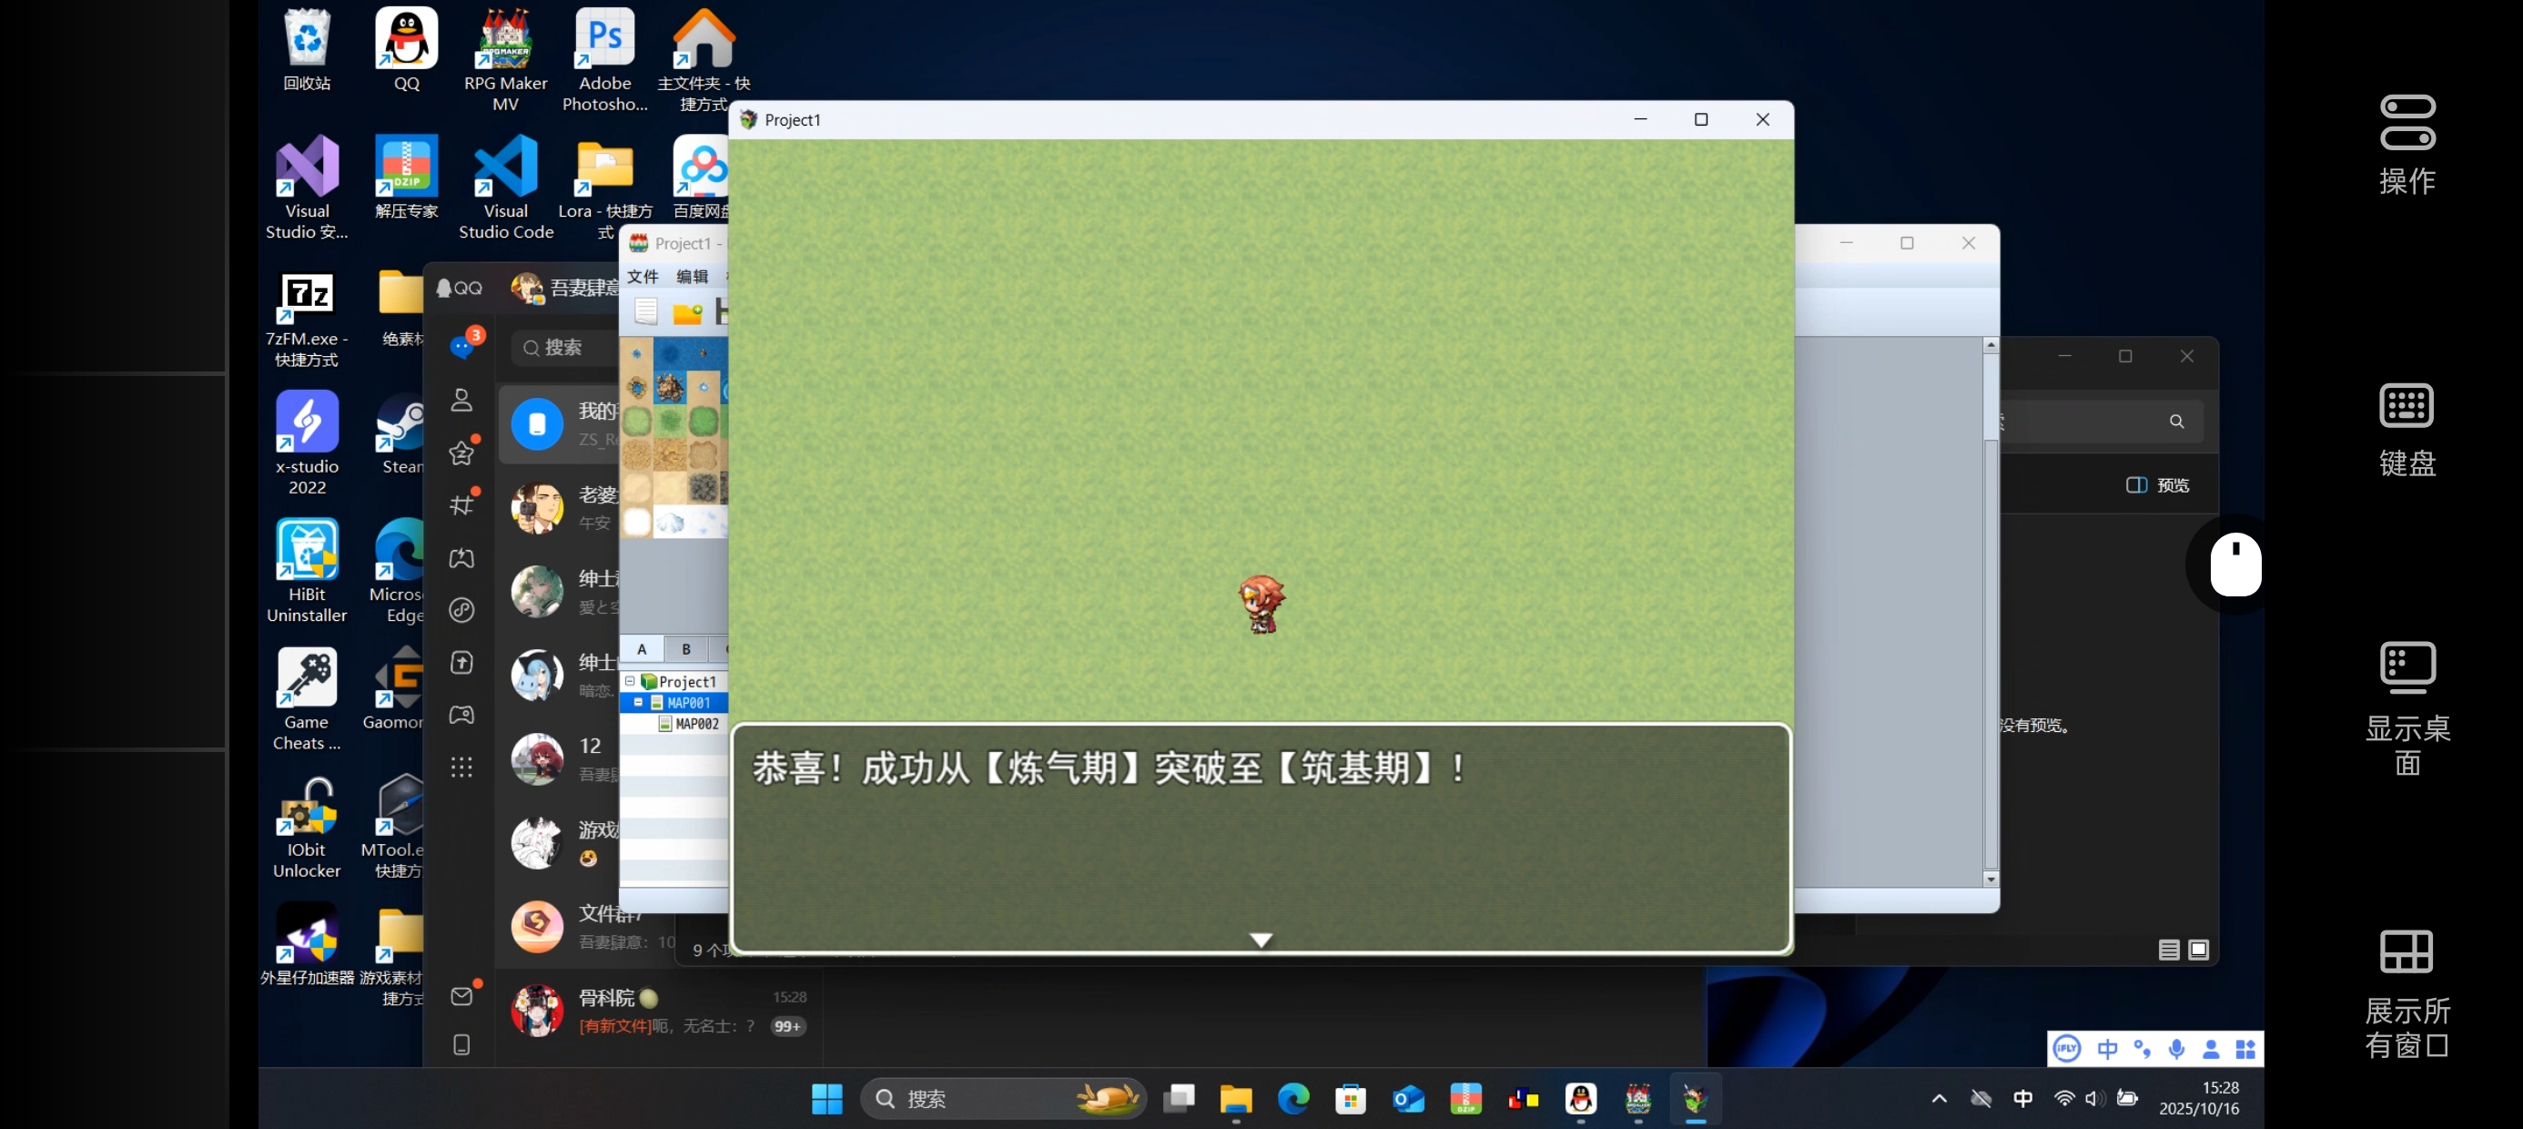Open the 骨科院 chat in QQ list
The image size is (2523, 1129).
point(659,1012)
